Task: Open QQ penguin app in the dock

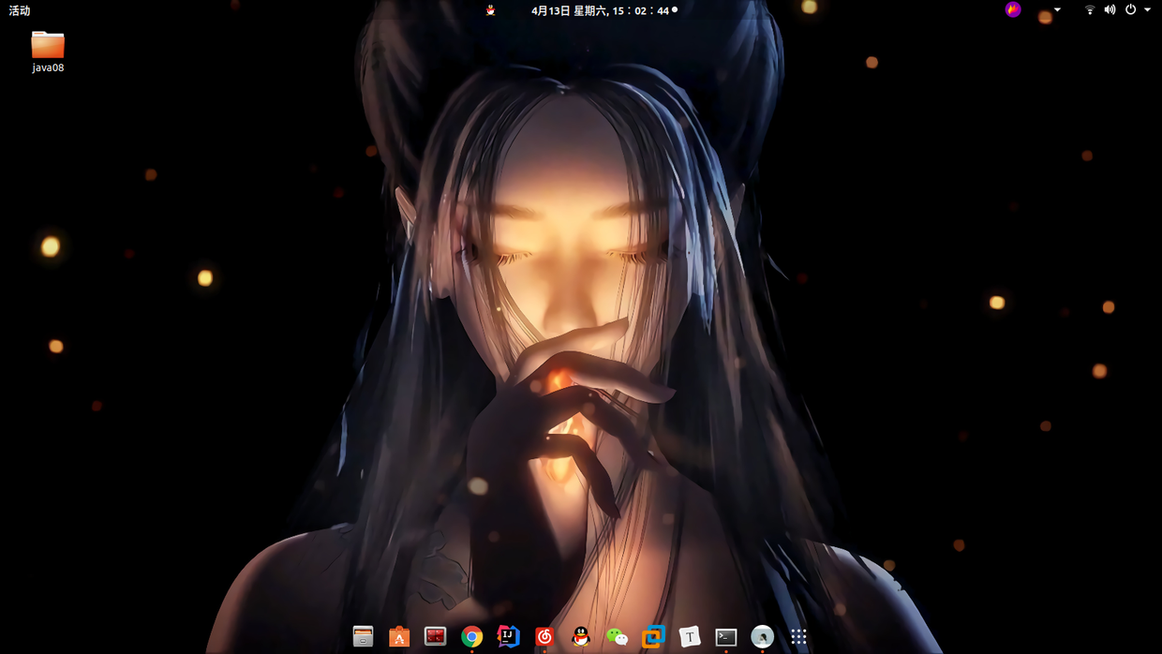Action: (x=581, y=636)
